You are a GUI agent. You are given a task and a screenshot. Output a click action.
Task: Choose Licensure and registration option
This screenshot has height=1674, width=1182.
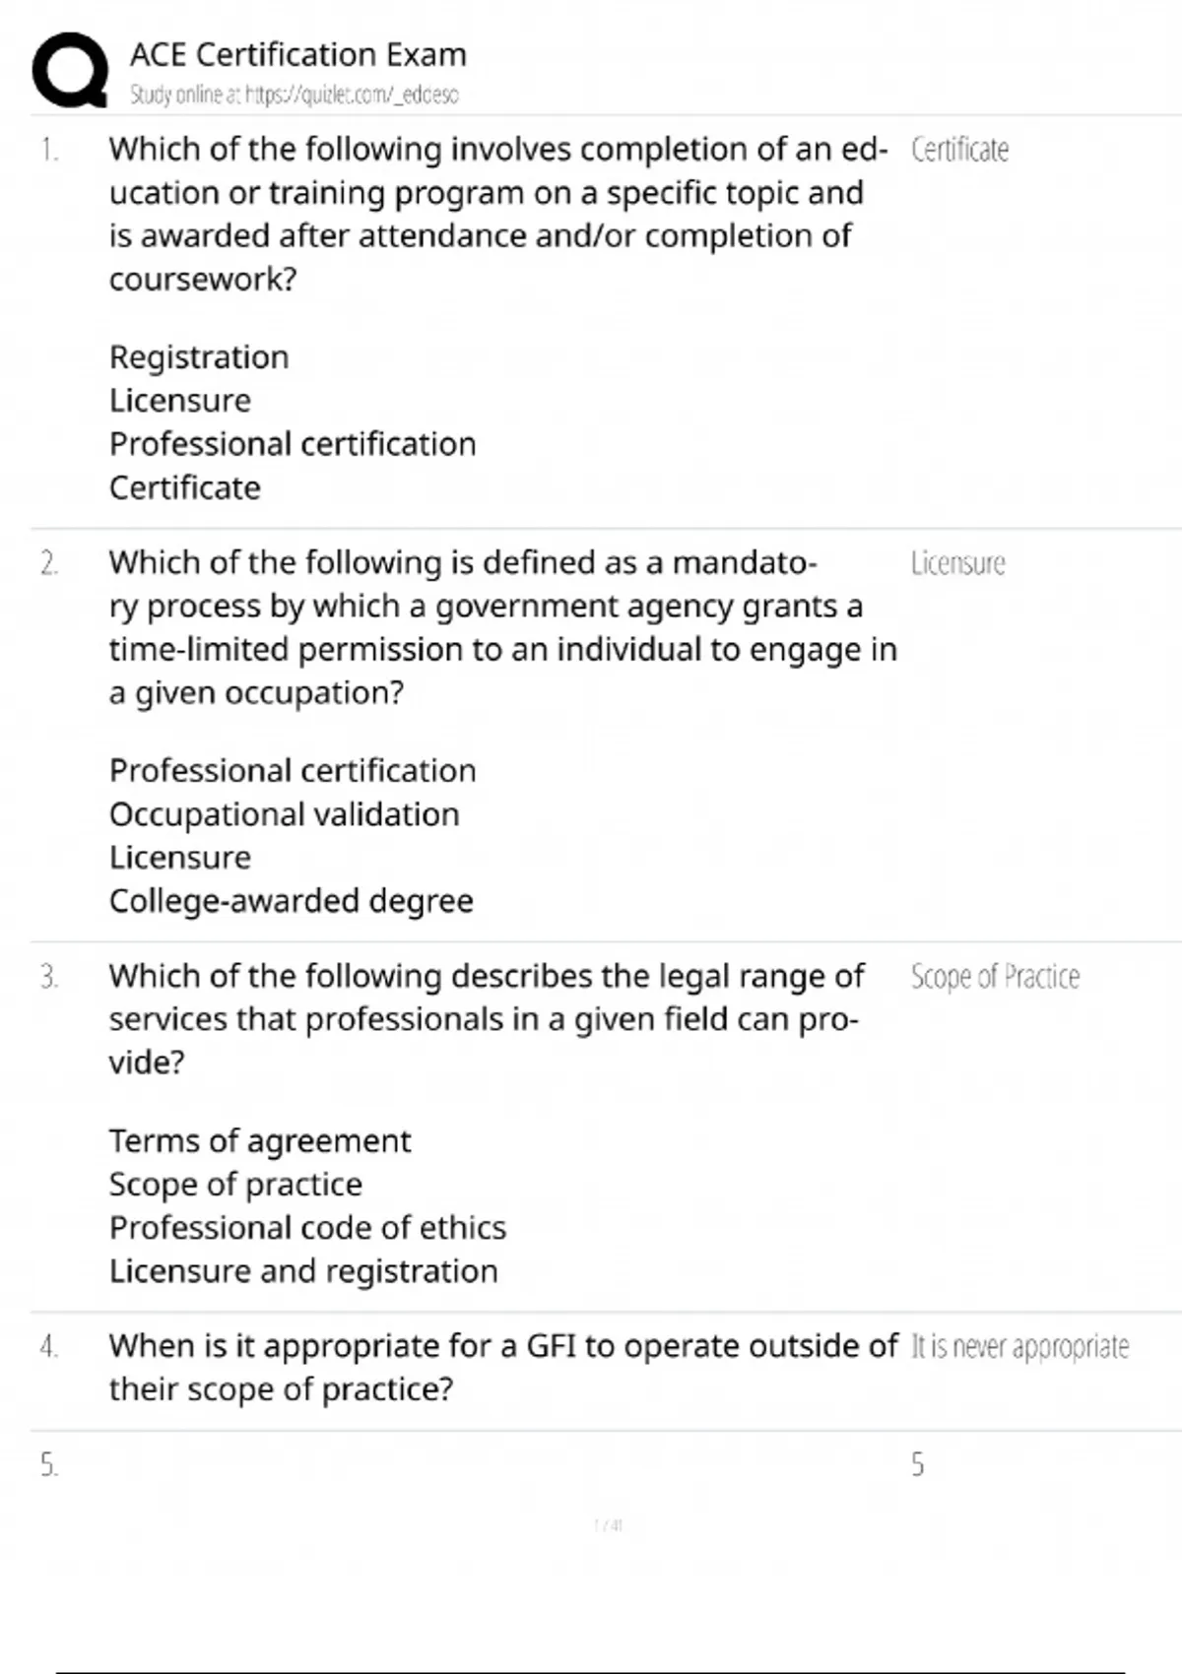point(303,1271)
